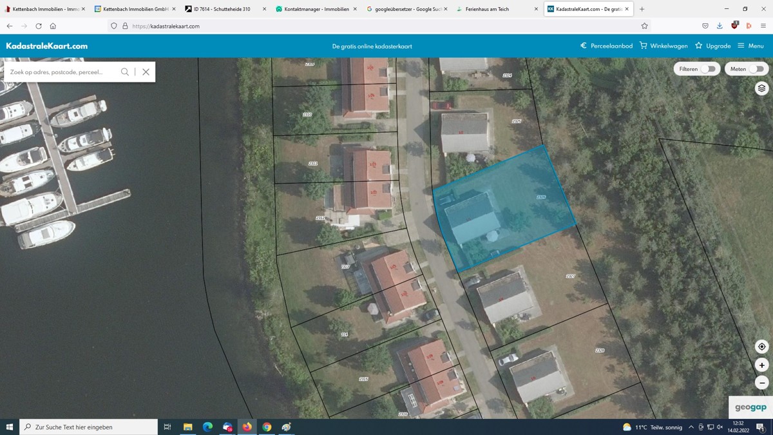The width and height of the screenshot is (773, 435).
Task: Bookmark this page with the star icon
Action: [x=644, y=26]
